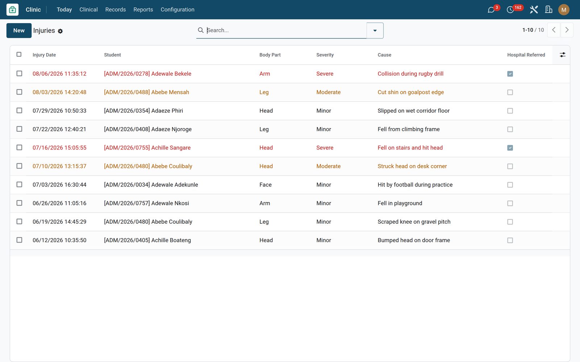Open the Today menu
Viewport: 580px width, 362px height.
pyautogui.click(x=64, y=9)
